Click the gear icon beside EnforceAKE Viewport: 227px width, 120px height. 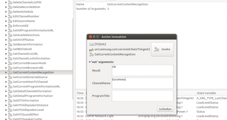pos(10,25)
